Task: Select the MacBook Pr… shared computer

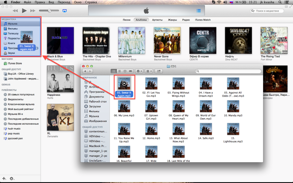Action: click(95, 146)
